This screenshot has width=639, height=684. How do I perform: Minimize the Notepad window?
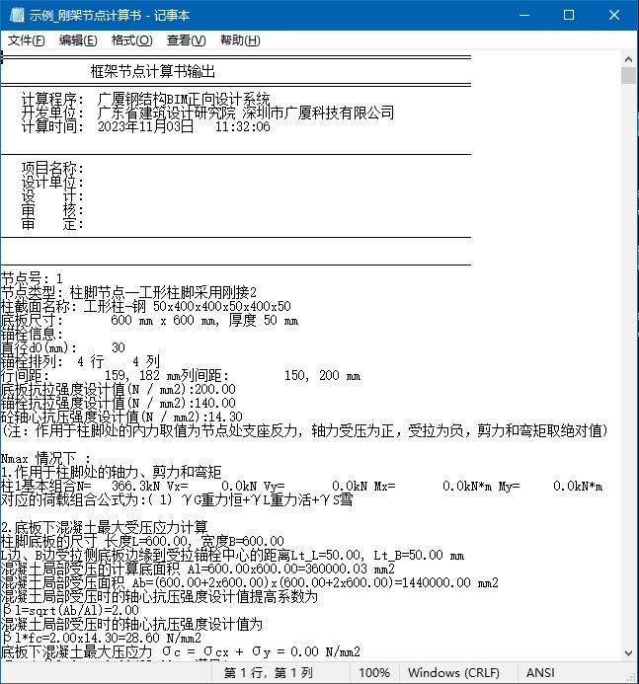[524, 15]
